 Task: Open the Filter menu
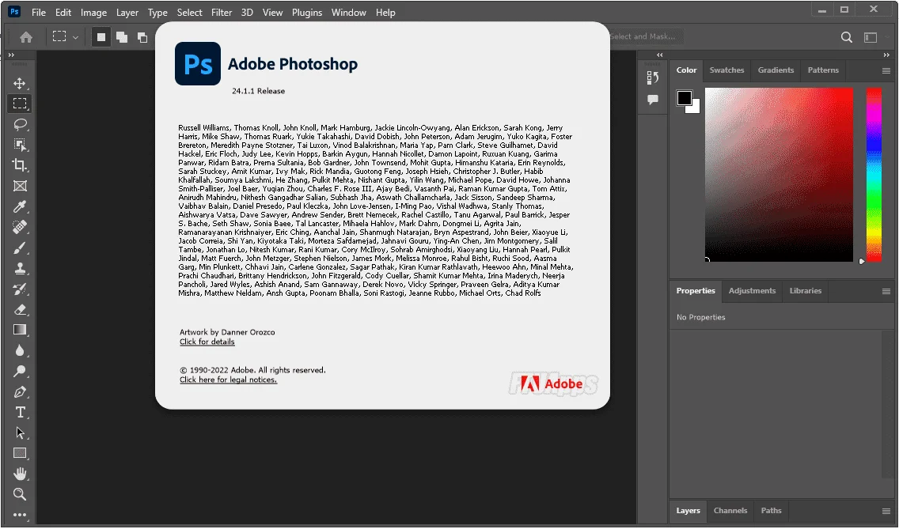coord(222,12)
